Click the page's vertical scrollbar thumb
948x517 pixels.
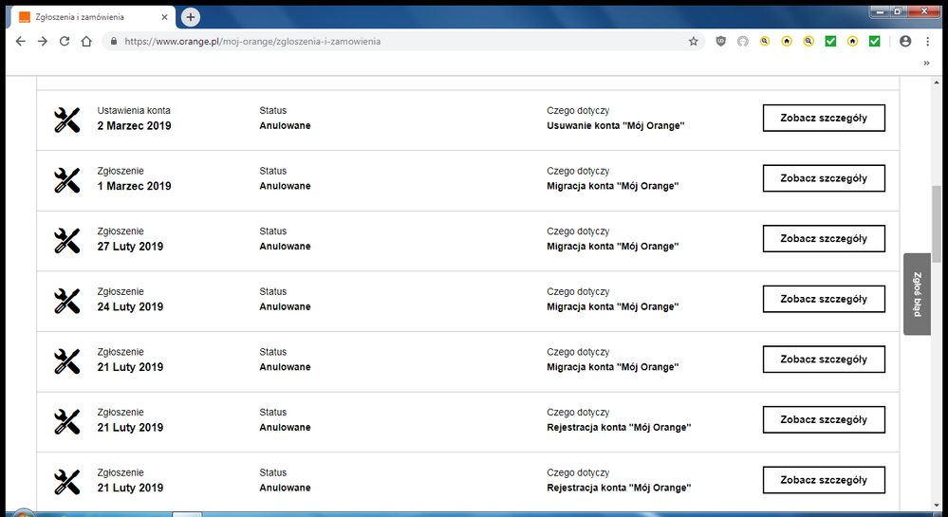pyautogui.click(x=939, y=218)
